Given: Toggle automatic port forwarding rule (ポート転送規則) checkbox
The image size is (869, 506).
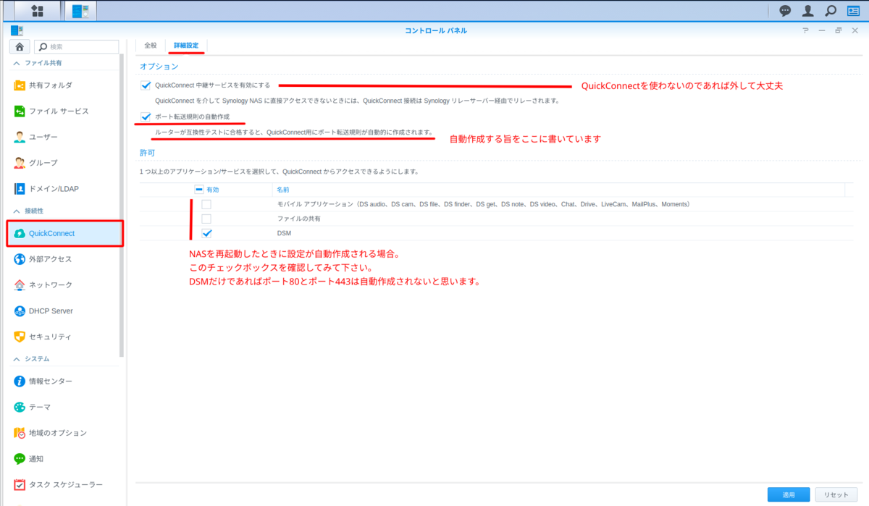Looking at the screenshot, I should [146, 117].
